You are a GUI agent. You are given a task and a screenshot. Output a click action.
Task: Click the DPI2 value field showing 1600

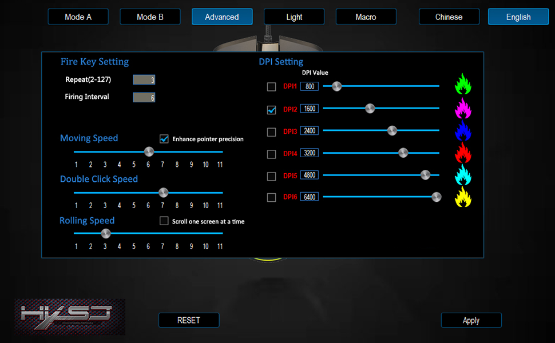pyautogui.click(x=310, y=109)
